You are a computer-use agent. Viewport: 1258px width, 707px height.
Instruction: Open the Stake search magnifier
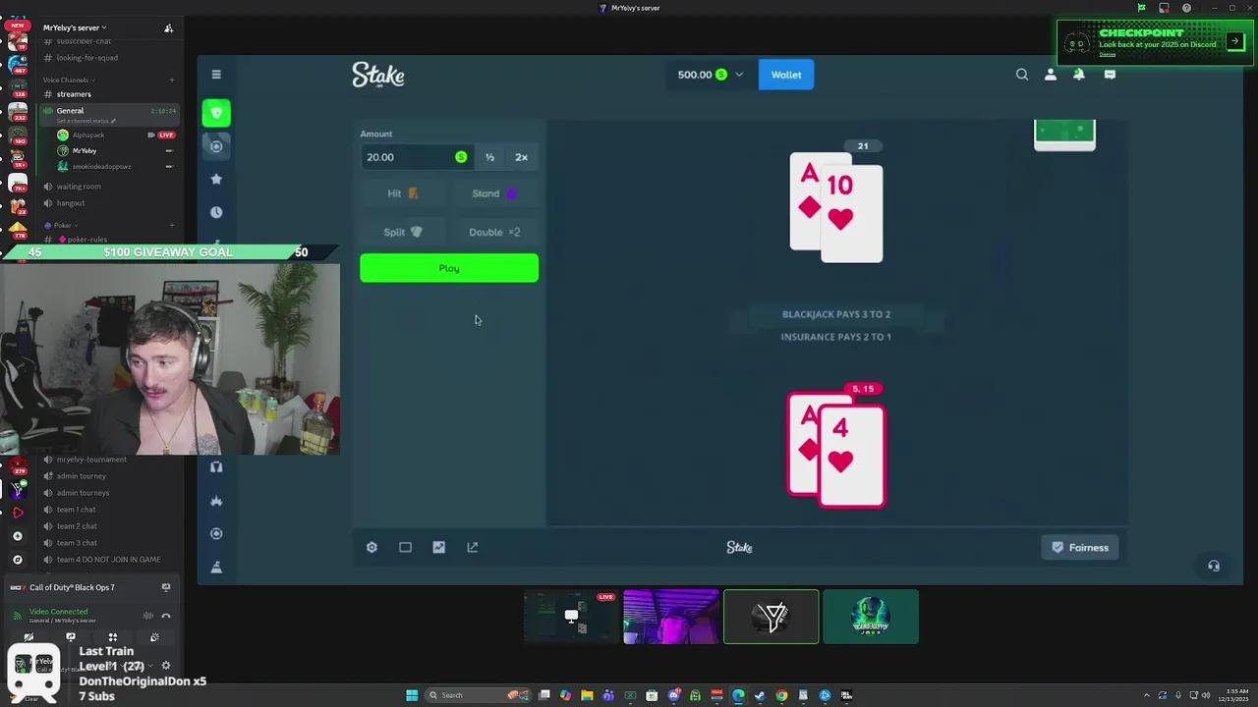[x=1022, y=75]
